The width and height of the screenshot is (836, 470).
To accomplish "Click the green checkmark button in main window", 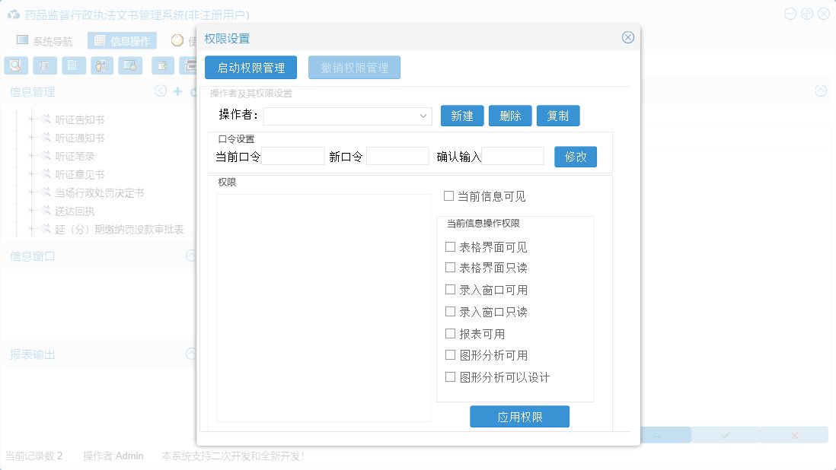I will click(726, 435).
